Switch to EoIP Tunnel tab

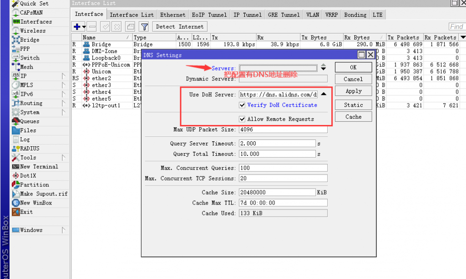209,15
